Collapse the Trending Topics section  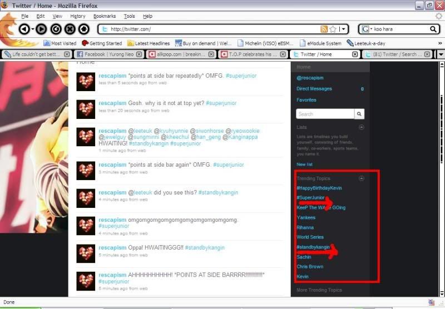coord(362,178)
